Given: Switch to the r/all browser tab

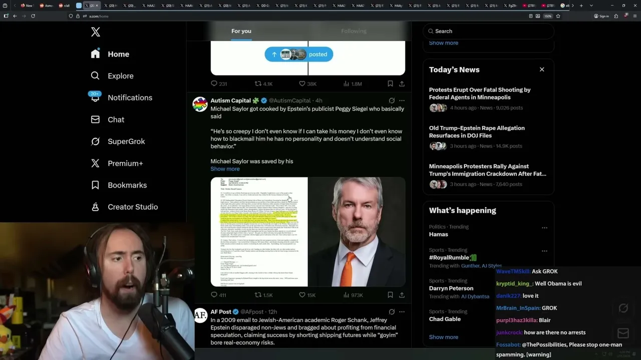Looking at the screenshot, I should [65, 5].
